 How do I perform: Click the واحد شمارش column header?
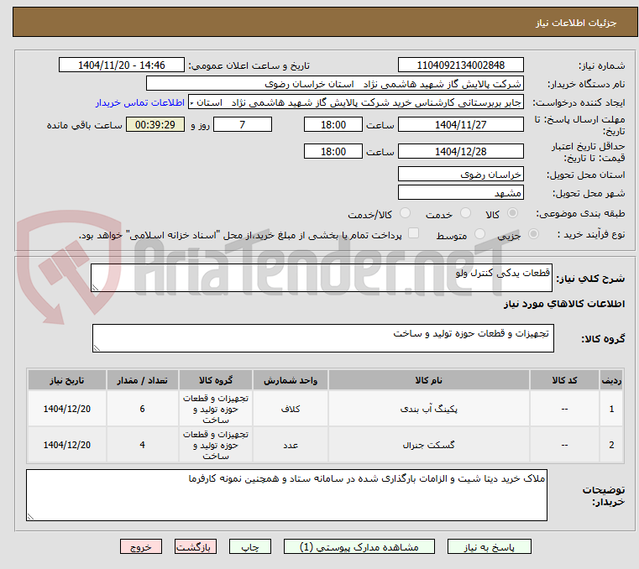tap(291, 380)
